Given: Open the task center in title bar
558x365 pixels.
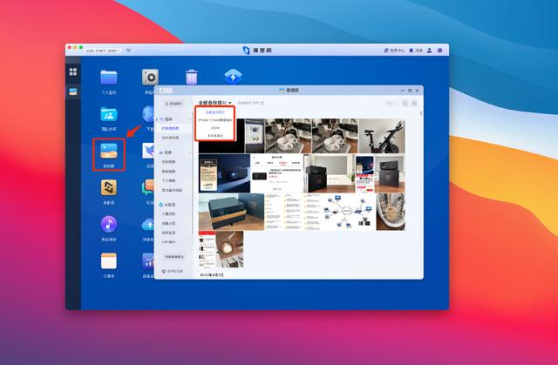Looking at the screenshot, I should tap(394, 51).
